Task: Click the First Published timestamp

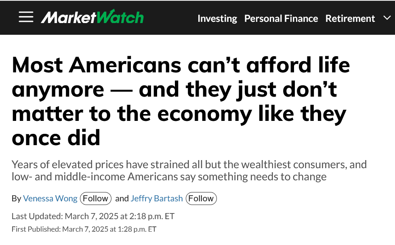Action: [84, 229]
